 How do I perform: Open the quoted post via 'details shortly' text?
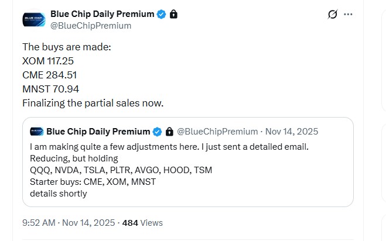coord(59,194)
